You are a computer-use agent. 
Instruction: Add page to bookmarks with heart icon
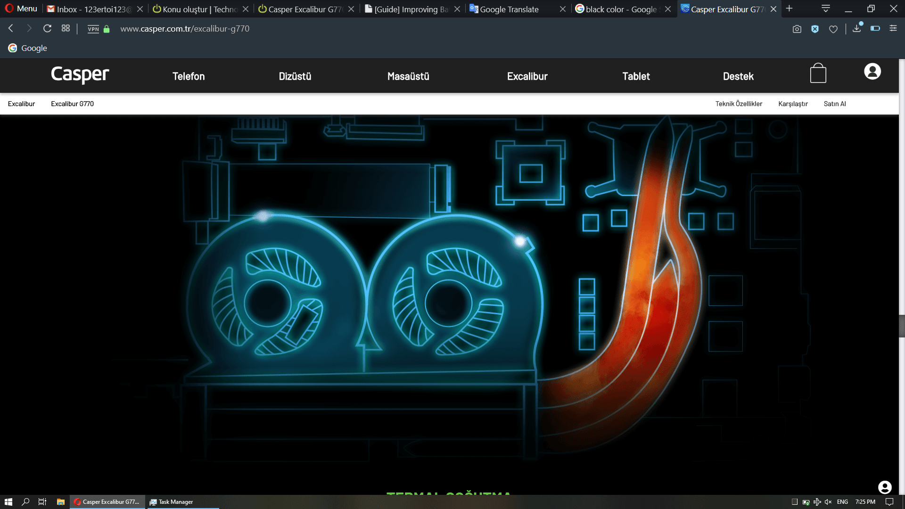(x=833, y=29)
